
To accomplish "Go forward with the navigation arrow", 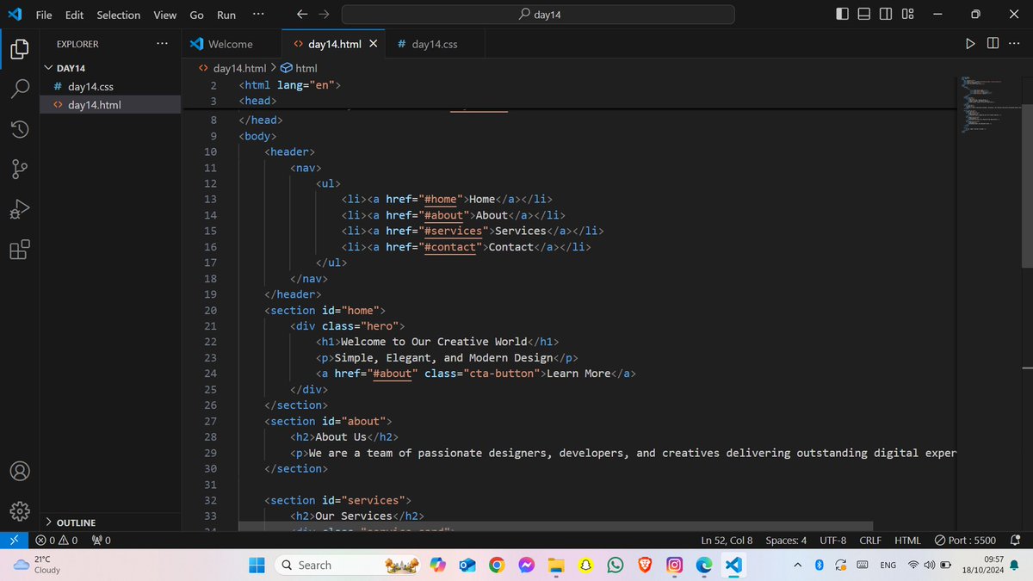I will (x=324, y=15).
